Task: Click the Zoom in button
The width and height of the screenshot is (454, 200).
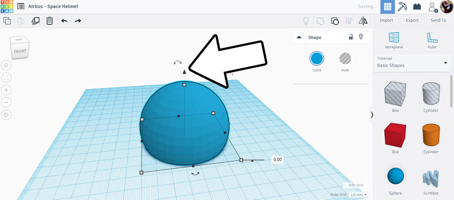Action: tap(6, 90)
